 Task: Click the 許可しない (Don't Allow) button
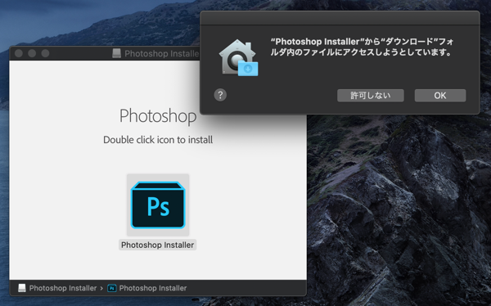click(371, 96)
